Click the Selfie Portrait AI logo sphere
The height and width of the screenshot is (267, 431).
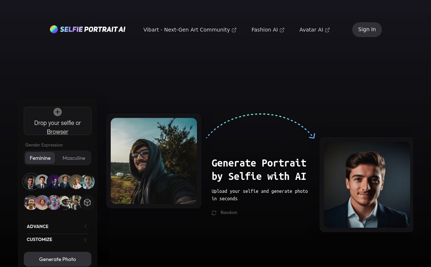pos(54,29)
